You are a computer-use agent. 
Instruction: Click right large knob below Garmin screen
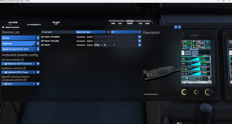pyautogui.click(x=209, y=92)
